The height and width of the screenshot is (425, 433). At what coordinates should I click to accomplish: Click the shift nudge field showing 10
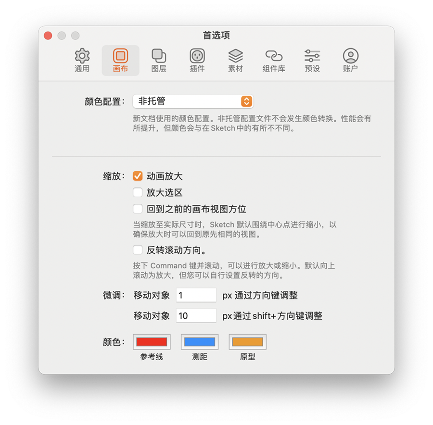coord(196,316)
